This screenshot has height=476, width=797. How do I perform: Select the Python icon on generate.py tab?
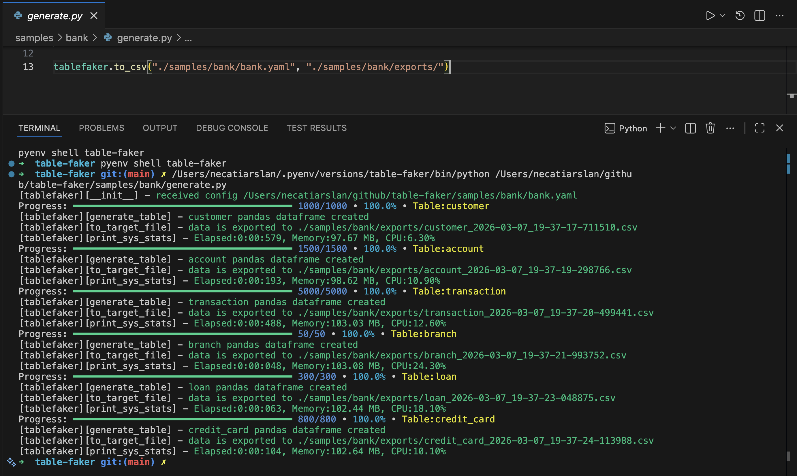pyautogui.click(x=18, y=15)
